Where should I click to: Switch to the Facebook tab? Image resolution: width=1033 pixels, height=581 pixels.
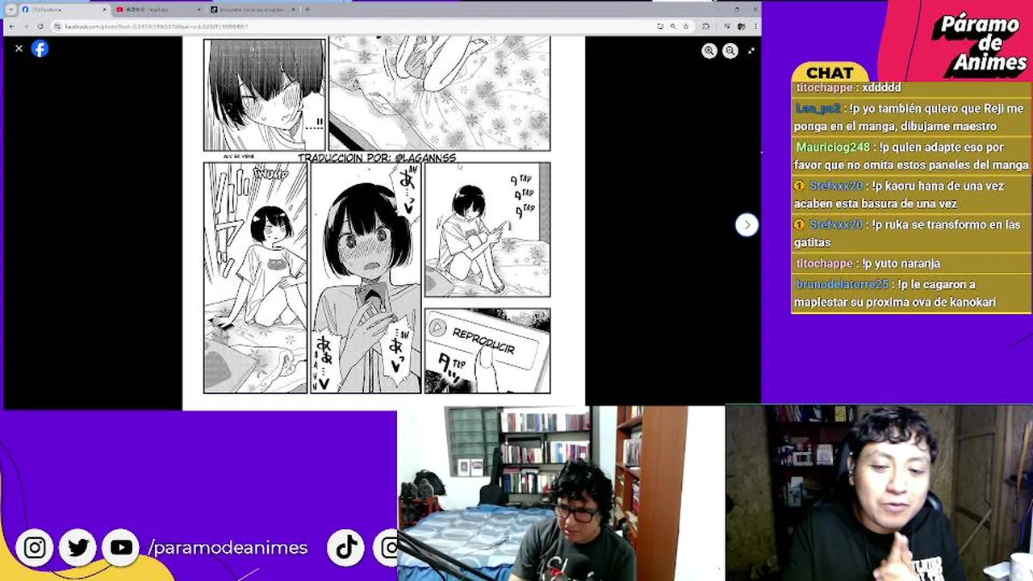pyautogui.click(x=64, y=10)
